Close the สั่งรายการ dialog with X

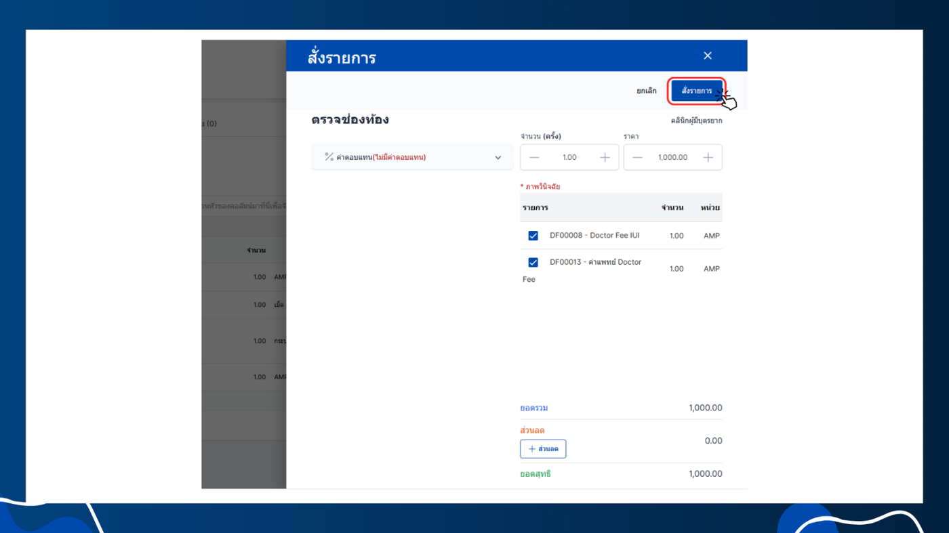click(x=707, y=56)
